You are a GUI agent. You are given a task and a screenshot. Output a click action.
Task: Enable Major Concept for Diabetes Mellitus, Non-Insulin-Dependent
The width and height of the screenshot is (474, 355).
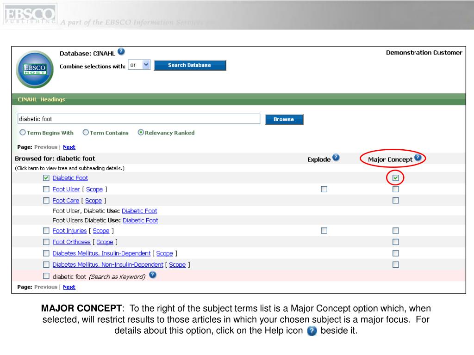tap(395, 265)
